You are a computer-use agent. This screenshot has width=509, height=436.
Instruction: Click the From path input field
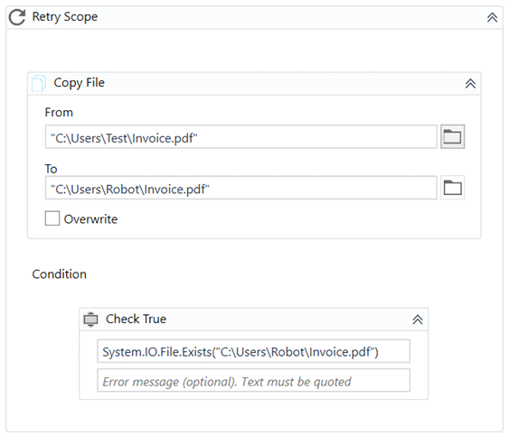pyautogui.click(x=241, y=137)
